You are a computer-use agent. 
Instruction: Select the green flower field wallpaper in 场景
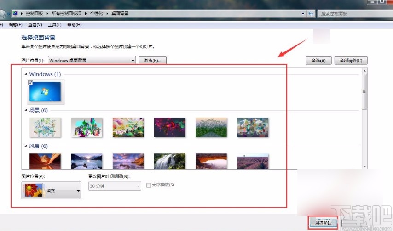(x=211, y=127)
